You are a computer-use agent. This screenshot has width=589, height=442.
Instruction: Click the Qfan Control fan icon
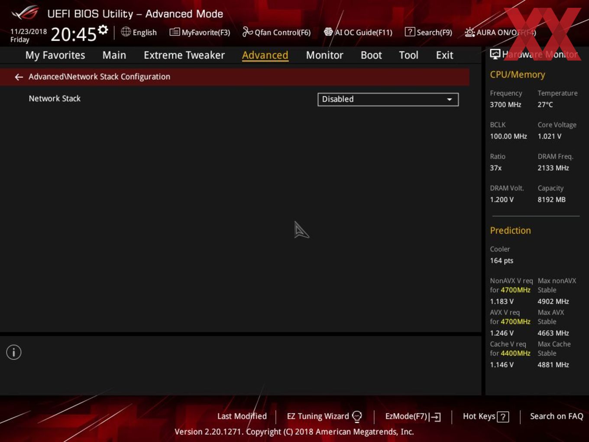[247, 32]
